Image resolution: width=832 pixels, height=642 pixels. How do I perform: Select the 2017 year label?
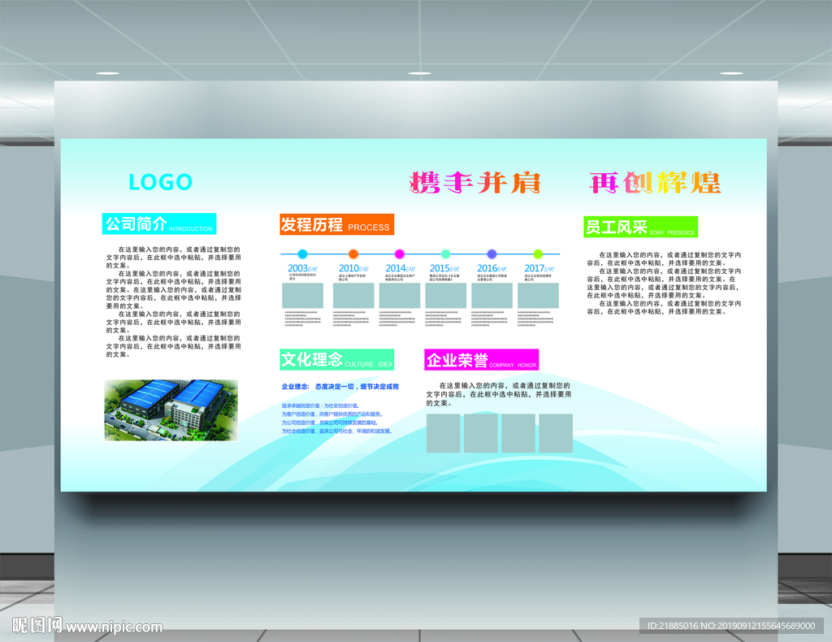[x=539, y=268]
